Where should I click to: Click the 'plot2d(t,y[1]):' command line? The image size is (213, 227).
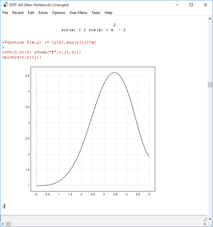pos(21,57)
